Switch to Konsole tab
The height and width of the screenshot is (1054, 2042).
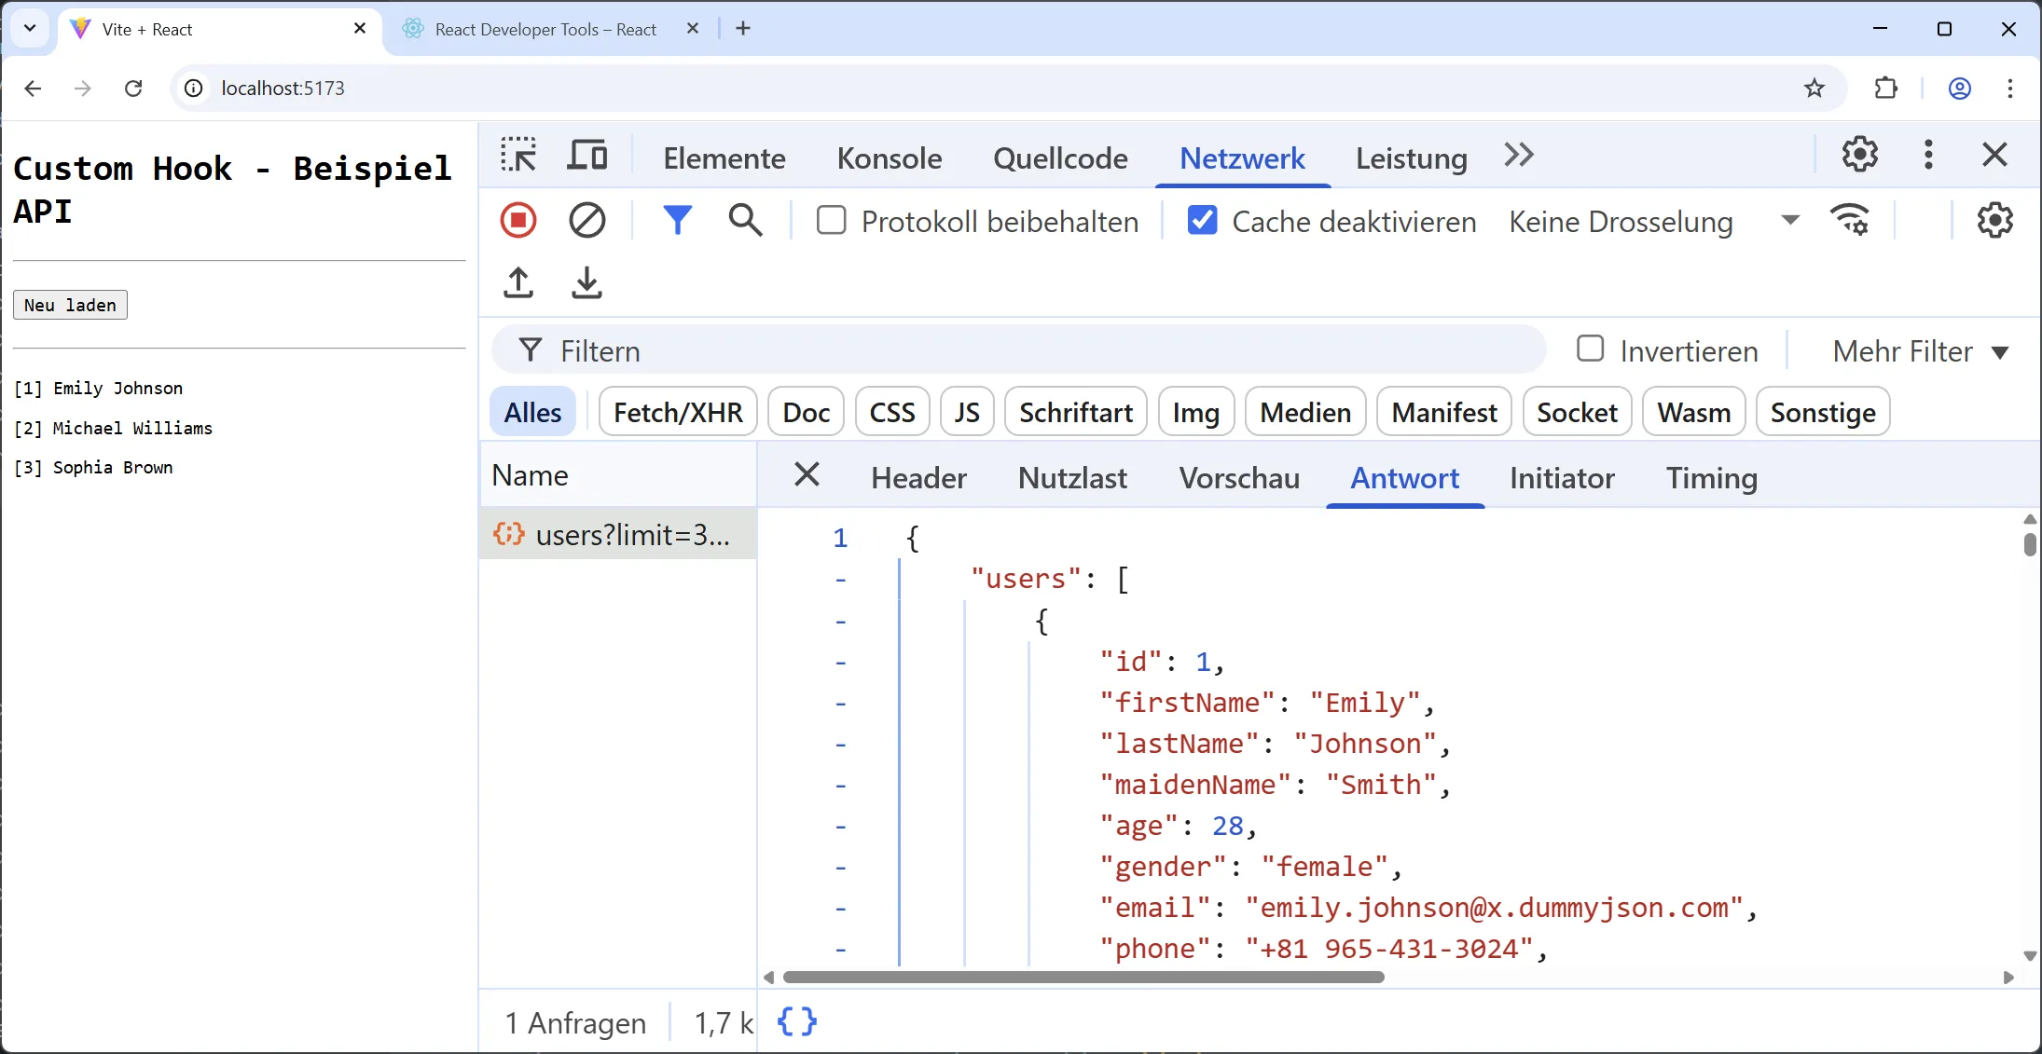pyautogui.click(x=890, y=157)
